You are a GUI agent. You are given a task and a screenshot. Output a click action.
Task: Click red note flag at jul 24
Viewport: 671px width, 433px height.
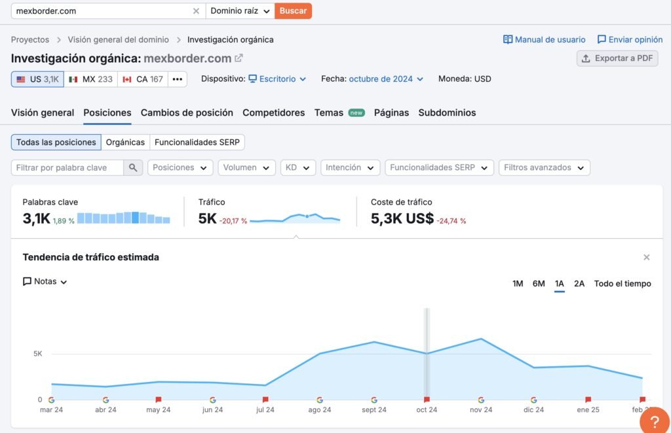[x=265, y=400]
